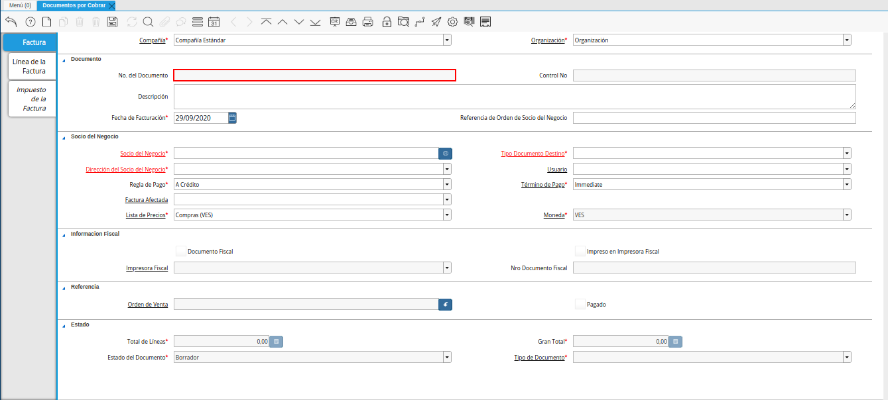
Task: Click the calendar icon next to Fecha de Facturación
Action: click(232, 118)
